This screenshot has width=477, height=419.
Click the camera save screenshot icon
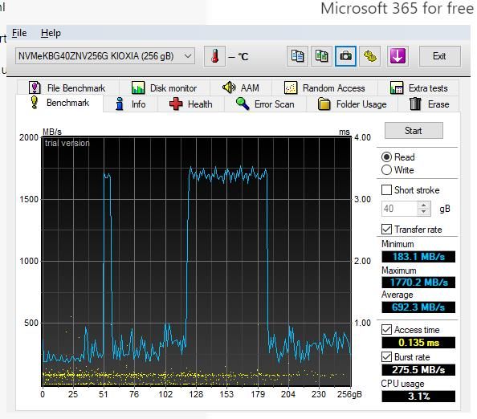345,56
